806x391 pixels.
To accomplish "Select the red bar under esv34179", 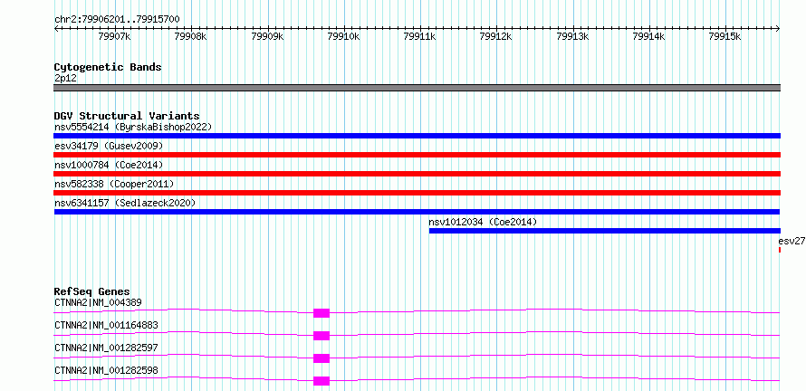I will (417, 155).
